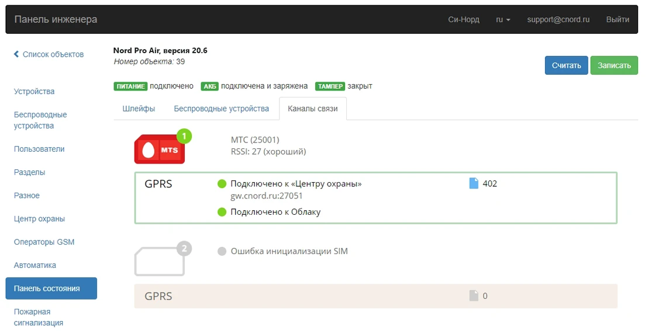Click the back chevron to Список объектов

tap(16, 54)
